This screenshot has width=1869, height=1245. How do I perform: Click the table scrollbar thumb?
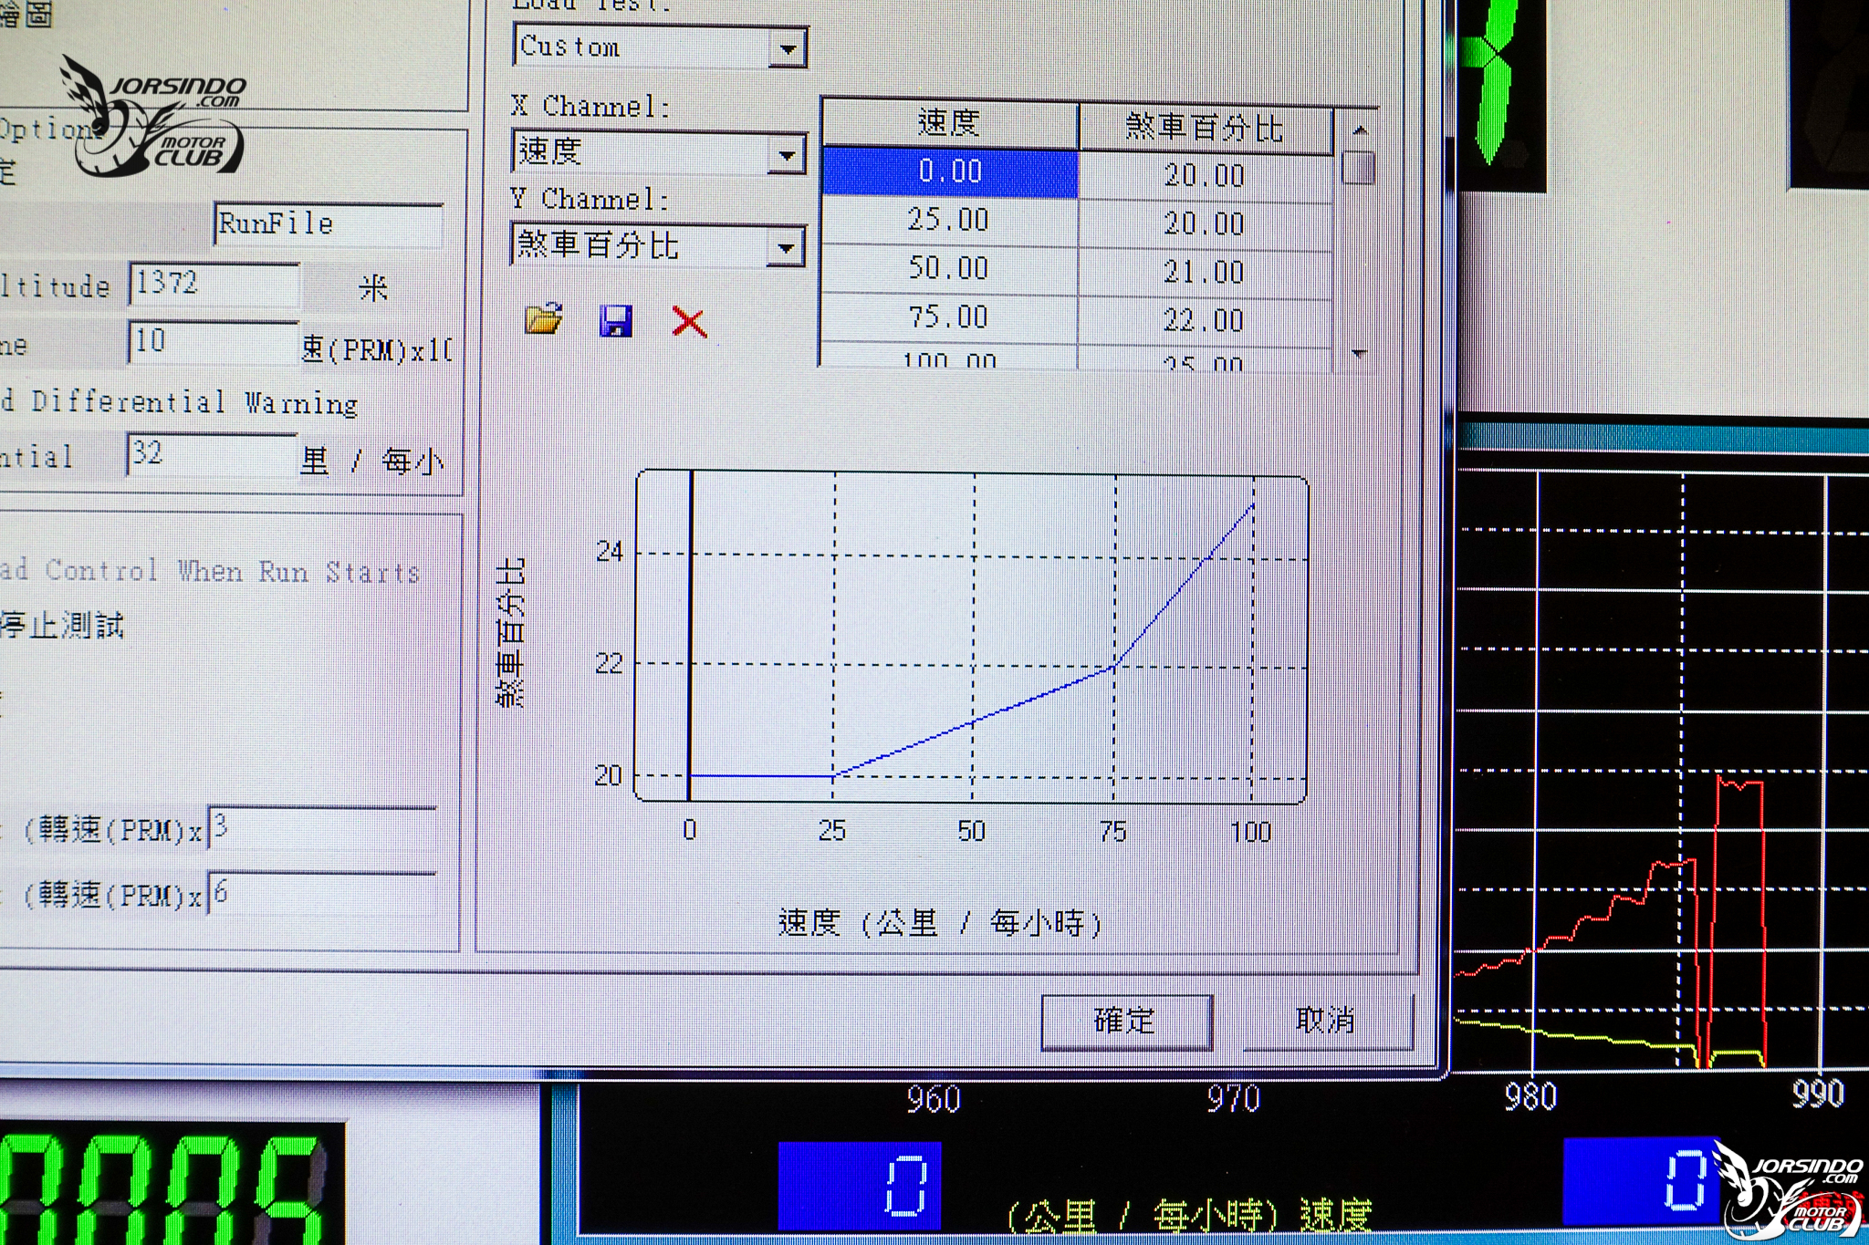[1359, 168]
